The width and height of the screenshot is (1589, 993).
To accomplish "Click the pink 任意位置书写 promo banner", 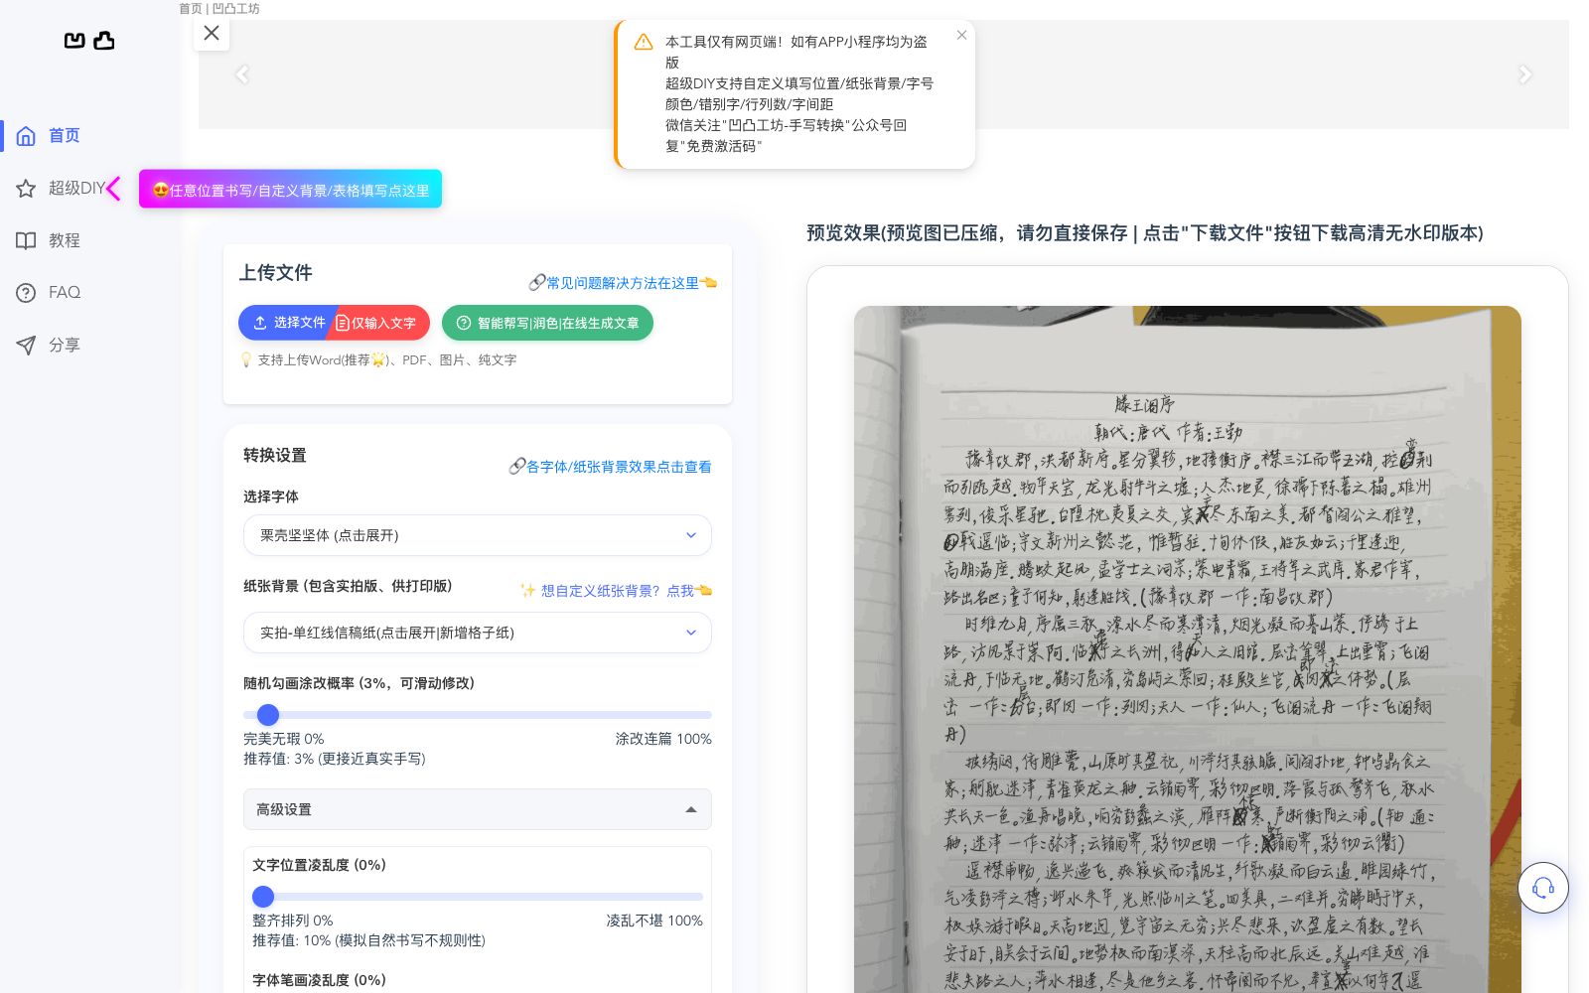I will (x=290, y=190).
